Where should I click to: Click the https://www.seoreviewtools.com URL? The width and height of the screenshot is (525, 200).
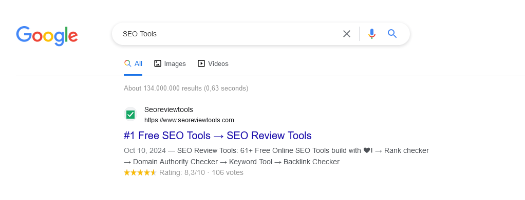(x=189, y=120)
